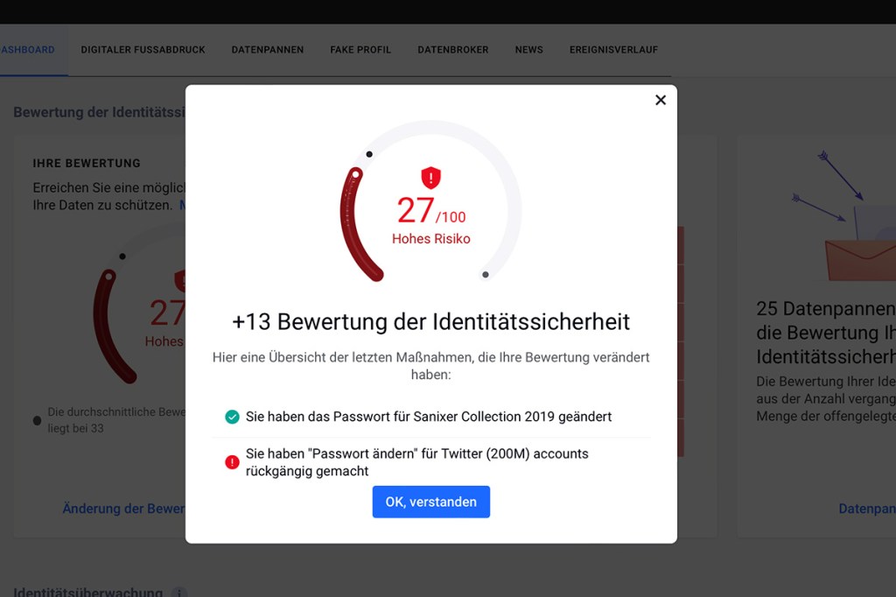Click the info icon beside Identitätsüberwachung
Screen dimensions: 896x597
click(x=178, y=593)
